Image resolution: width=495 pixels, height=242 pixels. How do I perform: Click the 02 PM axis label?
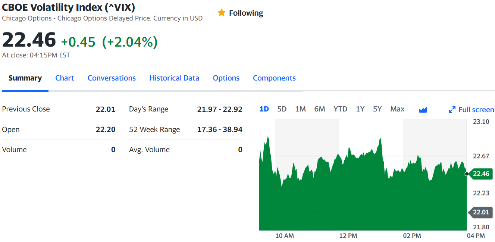412,236
